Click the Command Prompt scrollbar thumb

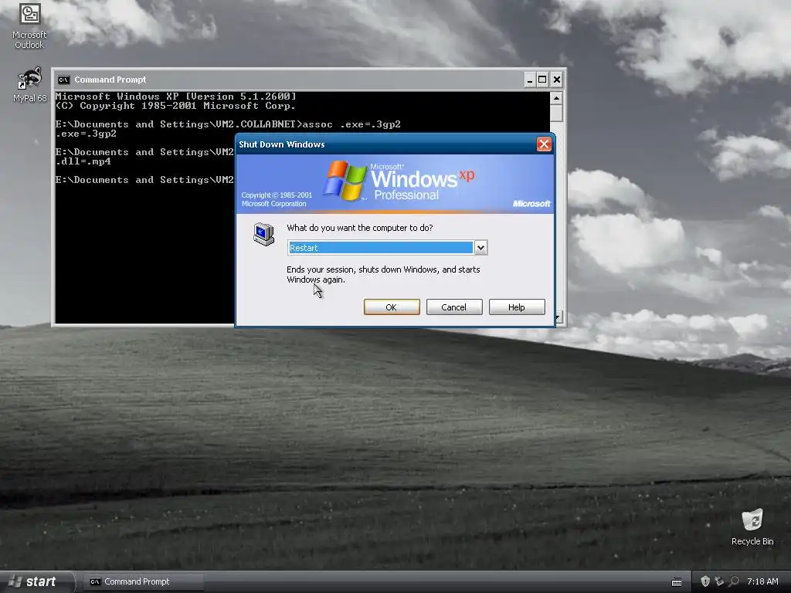pos(556,113)
